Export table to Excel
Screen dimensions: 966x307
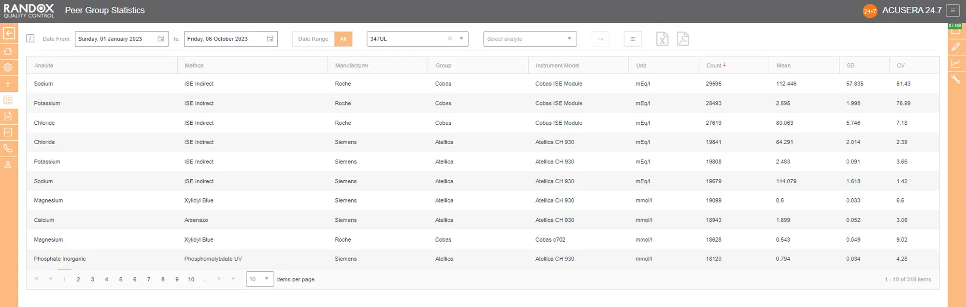click(662, 39)
